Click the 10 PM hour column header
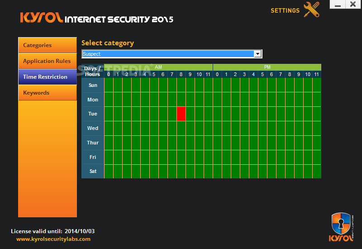The width and height of the screenshot is (362, 249). pos(308,74)
